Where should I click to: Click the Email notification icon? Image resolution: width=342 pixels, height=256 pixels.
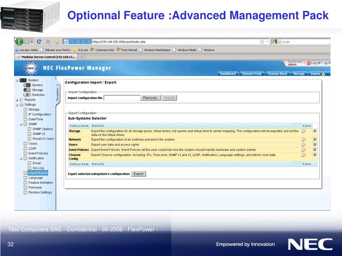click(x=29, y=163)
